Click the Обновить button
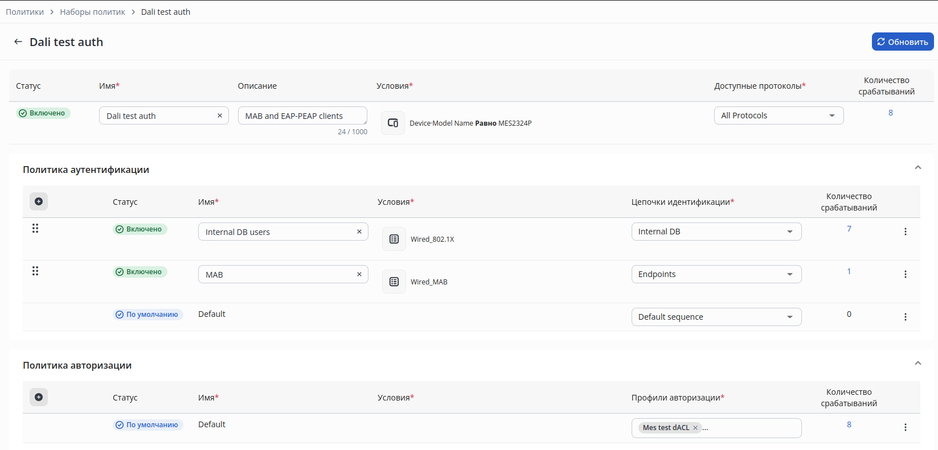Screen dimensions: 938x450 tap(902, 42)
